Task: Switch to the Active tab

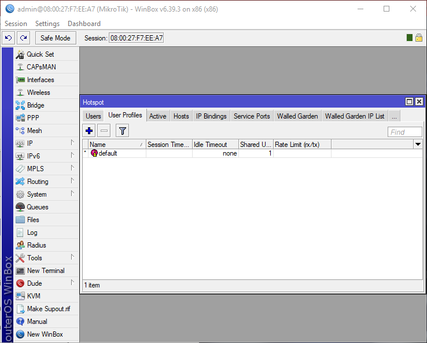Action: pos(158,116)
